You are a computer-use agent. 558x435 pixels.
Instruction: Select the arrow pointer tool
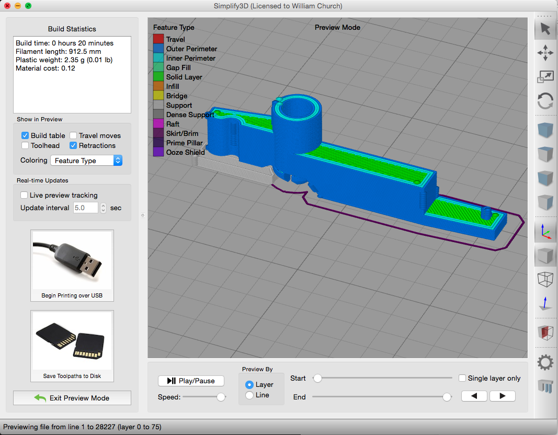tap(545, 29)
